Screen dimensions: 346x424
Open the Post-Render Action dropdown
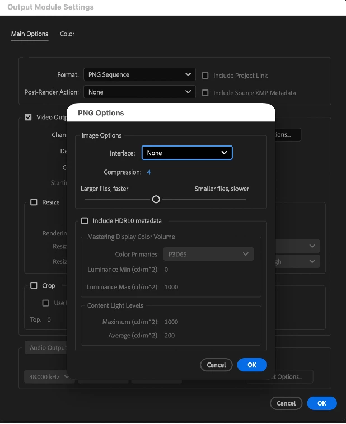139,92
